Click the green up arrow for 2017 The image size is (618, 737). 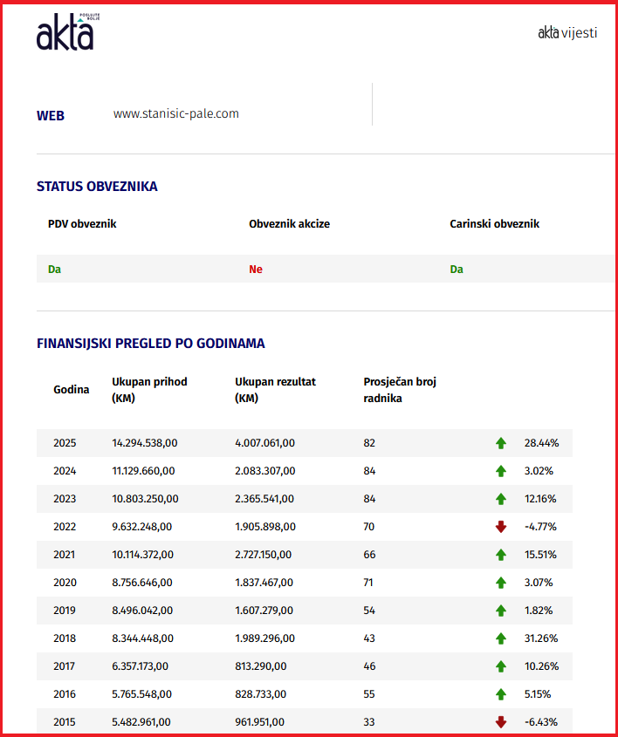click(501, 666)
